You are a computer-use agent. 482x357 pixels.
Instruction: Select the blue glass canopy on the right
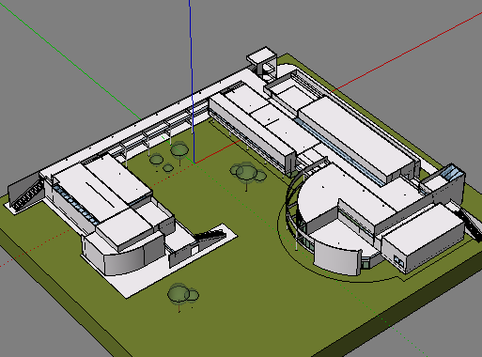pos(453,173)
